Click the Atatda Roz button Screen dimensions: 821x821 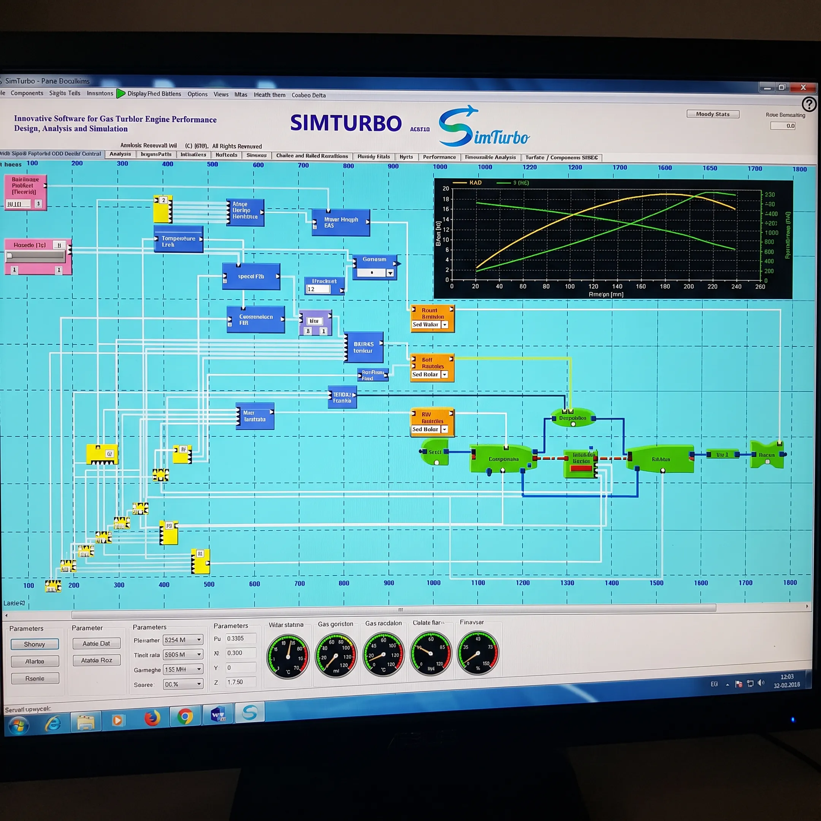(x=97, y=660)
